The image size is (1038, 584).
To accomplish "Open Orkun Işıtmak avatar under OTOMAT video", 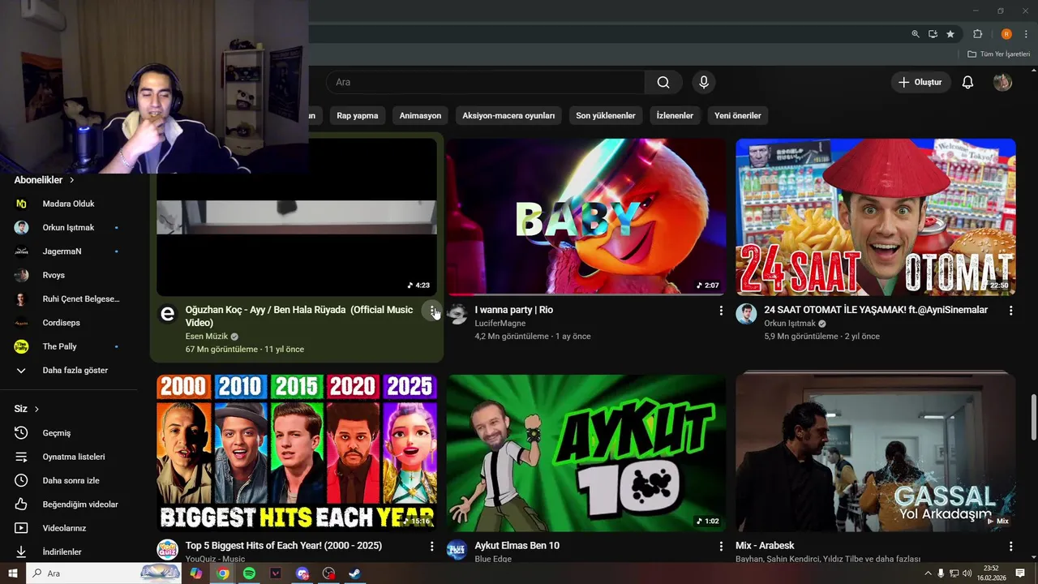I will pyautogui.click(x=746, y=314).
